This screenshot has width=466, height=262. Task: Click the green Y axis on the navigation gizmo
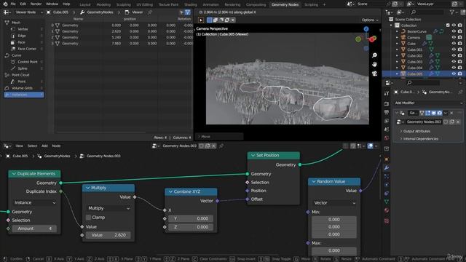coord(358,39)
